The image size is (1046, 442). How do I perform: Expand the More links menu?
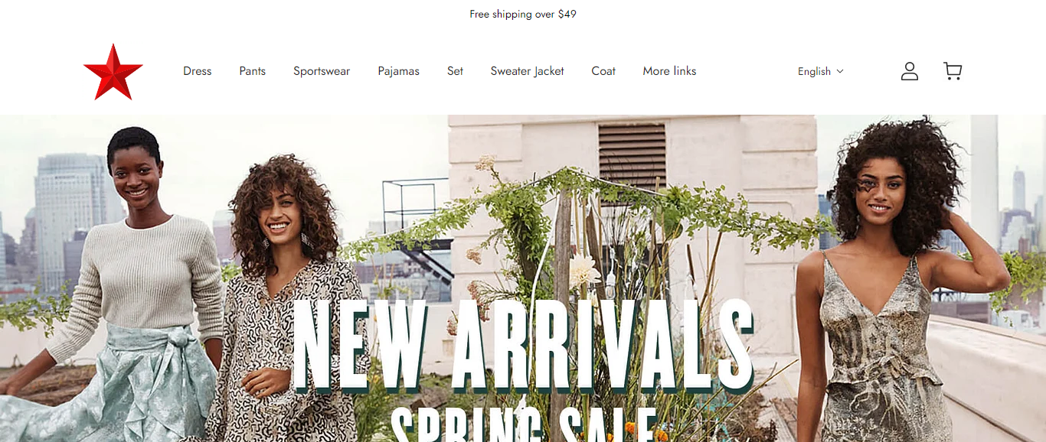tap(669, 71)
